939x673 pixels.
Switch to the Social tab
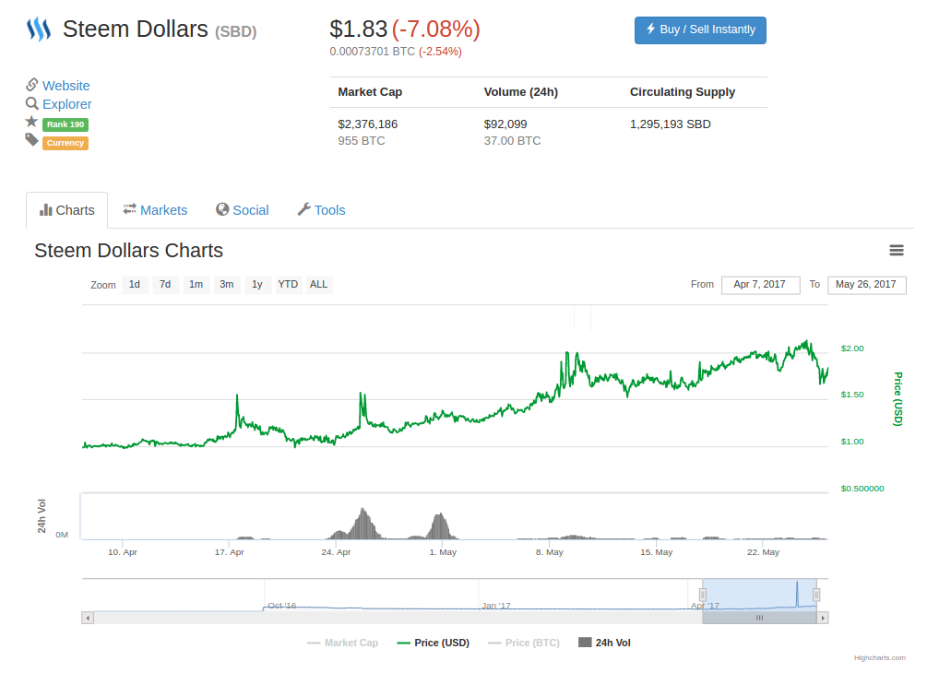[242, 210]
